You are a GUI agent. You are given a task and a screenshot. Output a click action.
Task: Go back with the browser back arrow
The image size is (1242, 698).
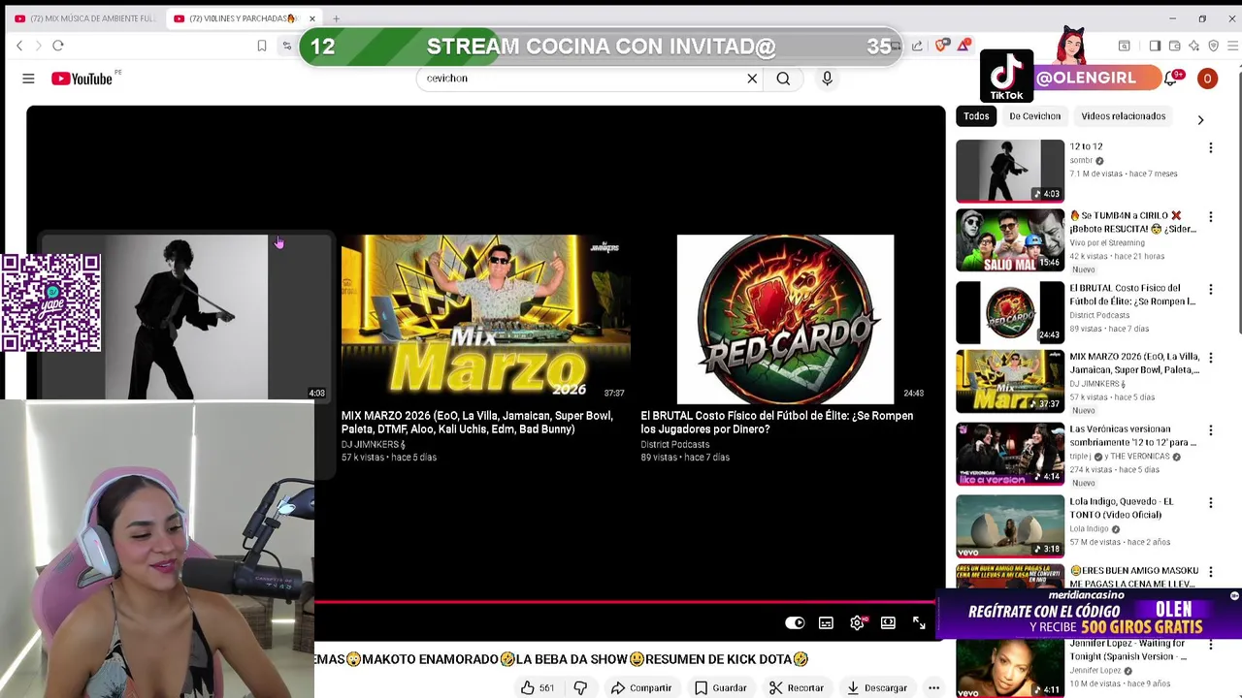tap(19, 46)
